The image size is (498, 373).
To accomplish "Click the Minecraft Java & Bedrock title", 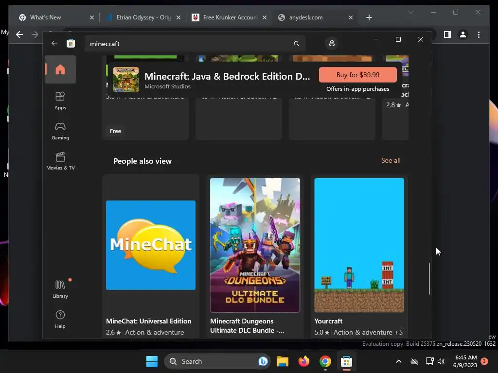I will (227, 76).
